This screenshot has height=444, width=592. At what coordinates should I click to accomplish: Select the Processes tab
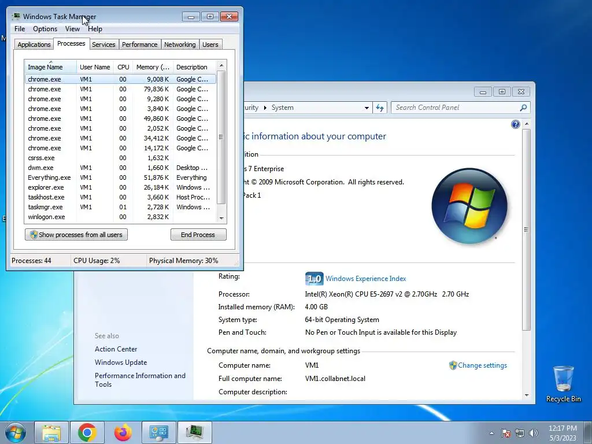pyautogui.click(x=71, y=43)
